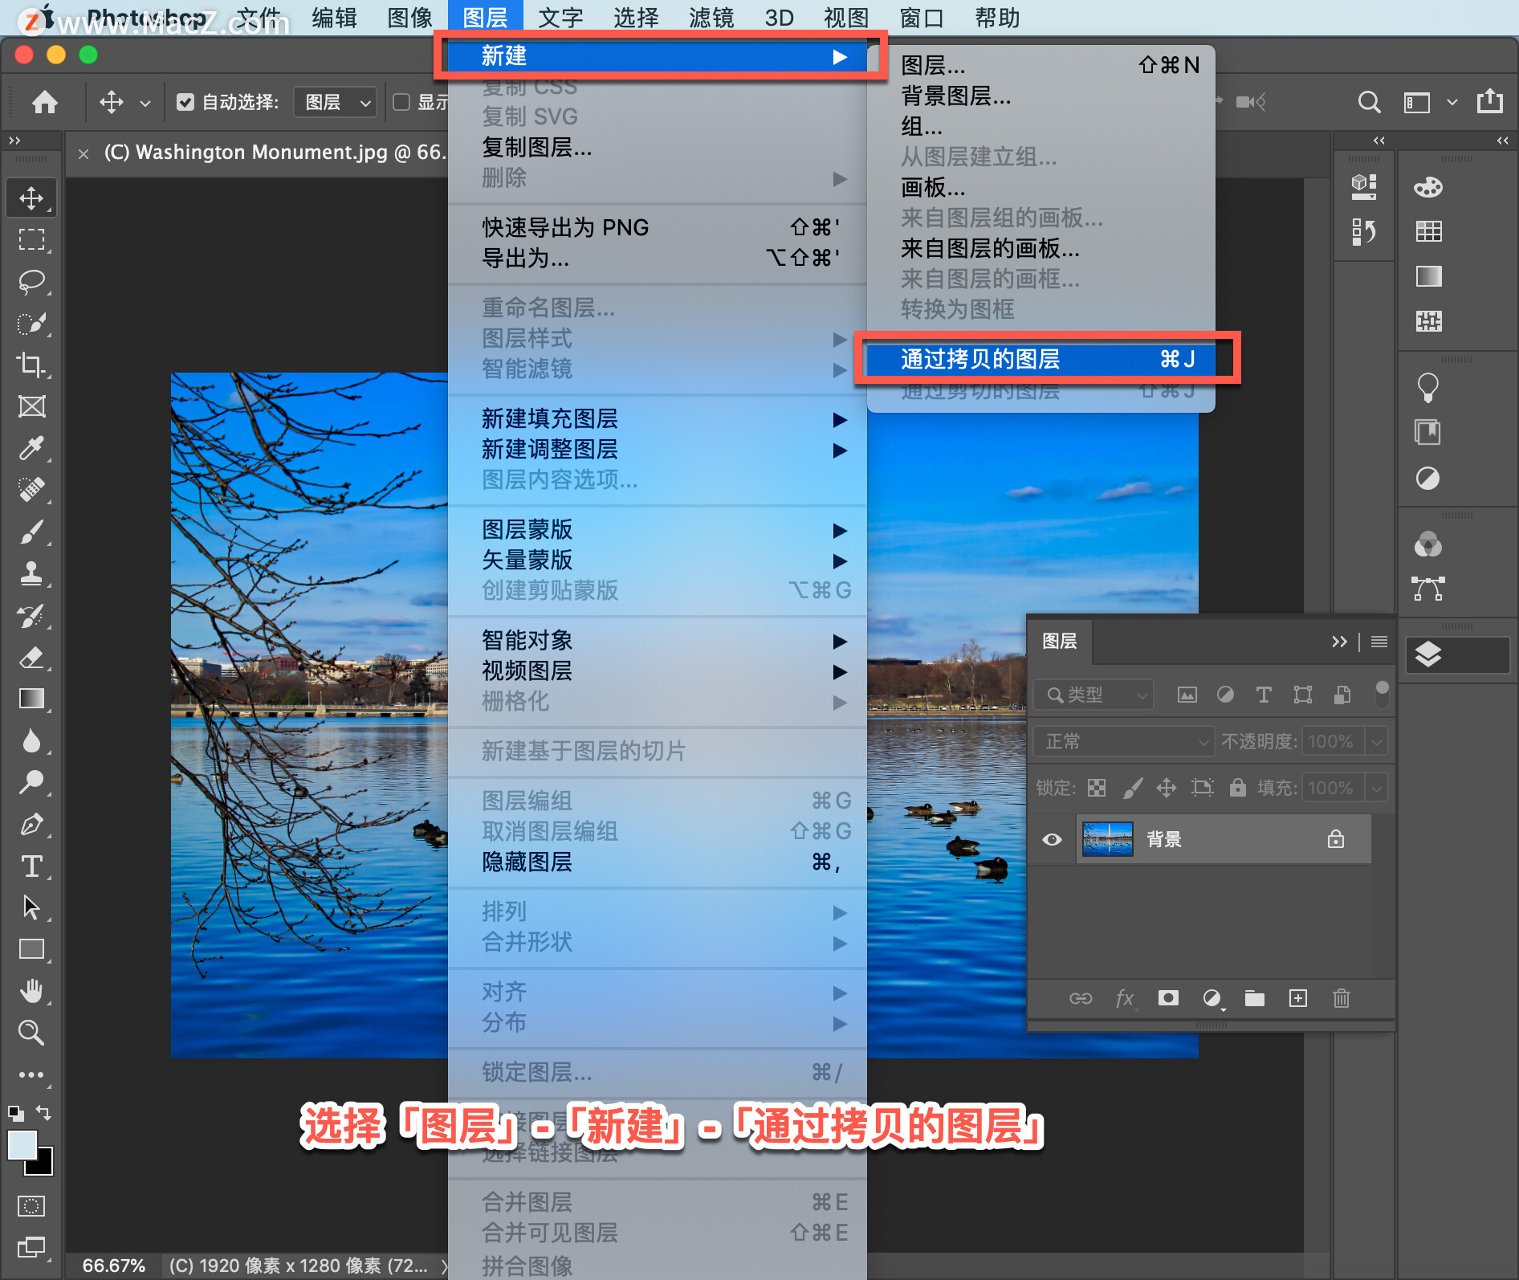Click the foreground color swatch
1519x1280 pixels.
tap(22, 1146)
